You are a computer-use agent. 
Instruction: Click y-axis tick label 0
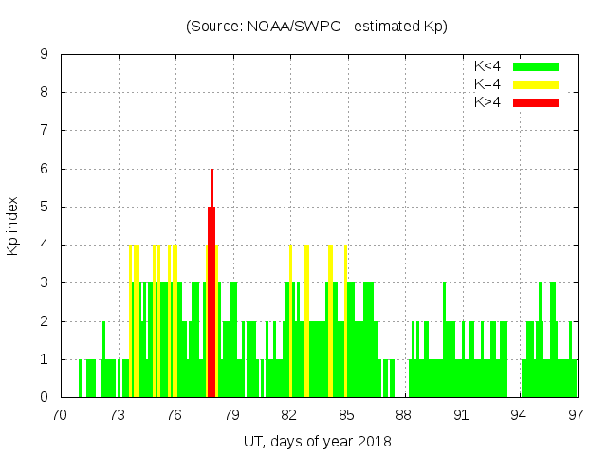click(45, 397)
